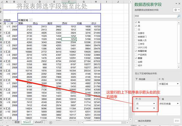Select column F header
The image size is (182, 126).
(69, 2)
